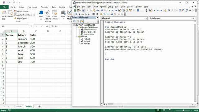Close the Project Explorer pane
The height and width of the screenshot is (112, 199).
97,17
